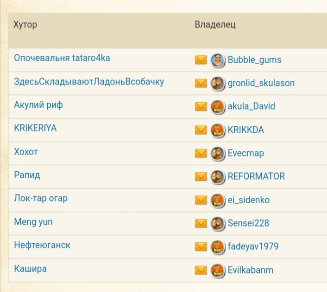Click the envelope icon beside ei_sidenko

coord(201,200)
